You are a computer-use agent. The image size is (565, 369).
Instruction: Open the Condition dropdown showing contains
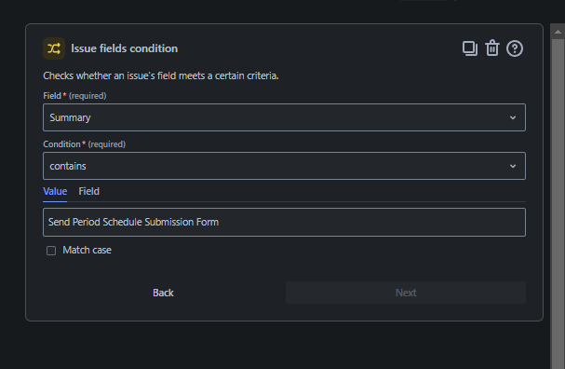284,166
